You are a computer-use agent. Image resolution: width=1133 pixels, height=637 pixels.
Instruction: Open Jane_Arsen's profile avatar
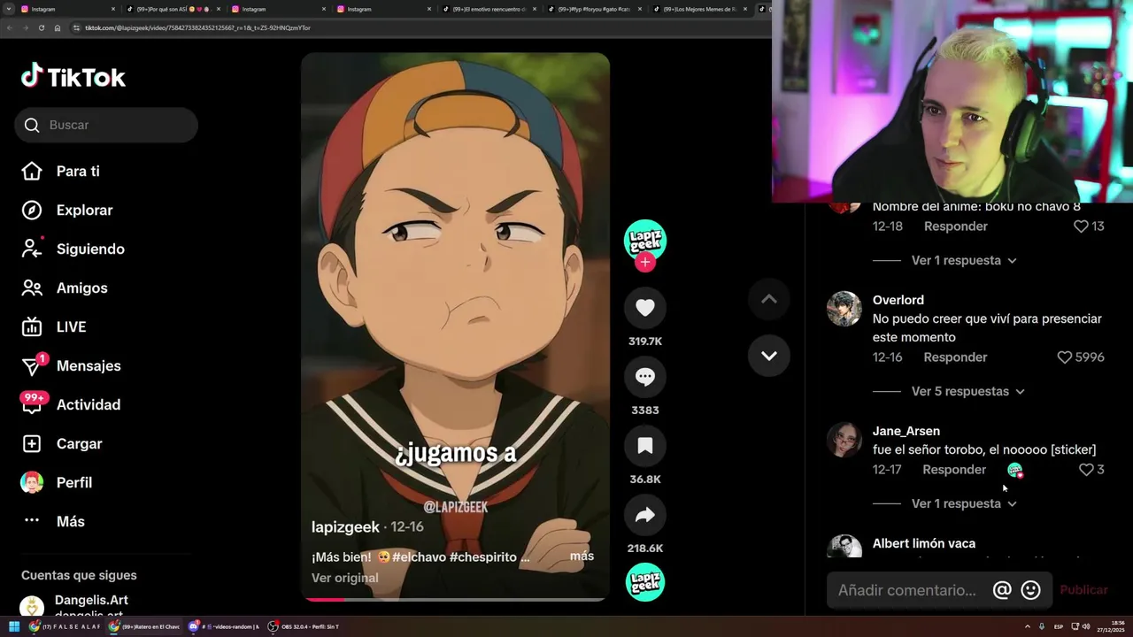844,440
